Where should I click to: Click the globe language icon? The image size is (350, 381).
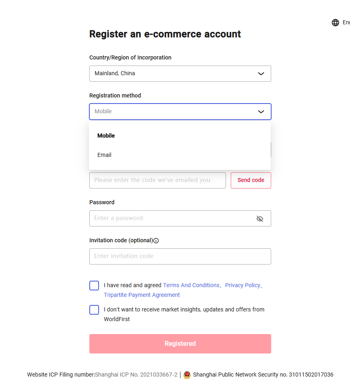(x=335, y=22)
